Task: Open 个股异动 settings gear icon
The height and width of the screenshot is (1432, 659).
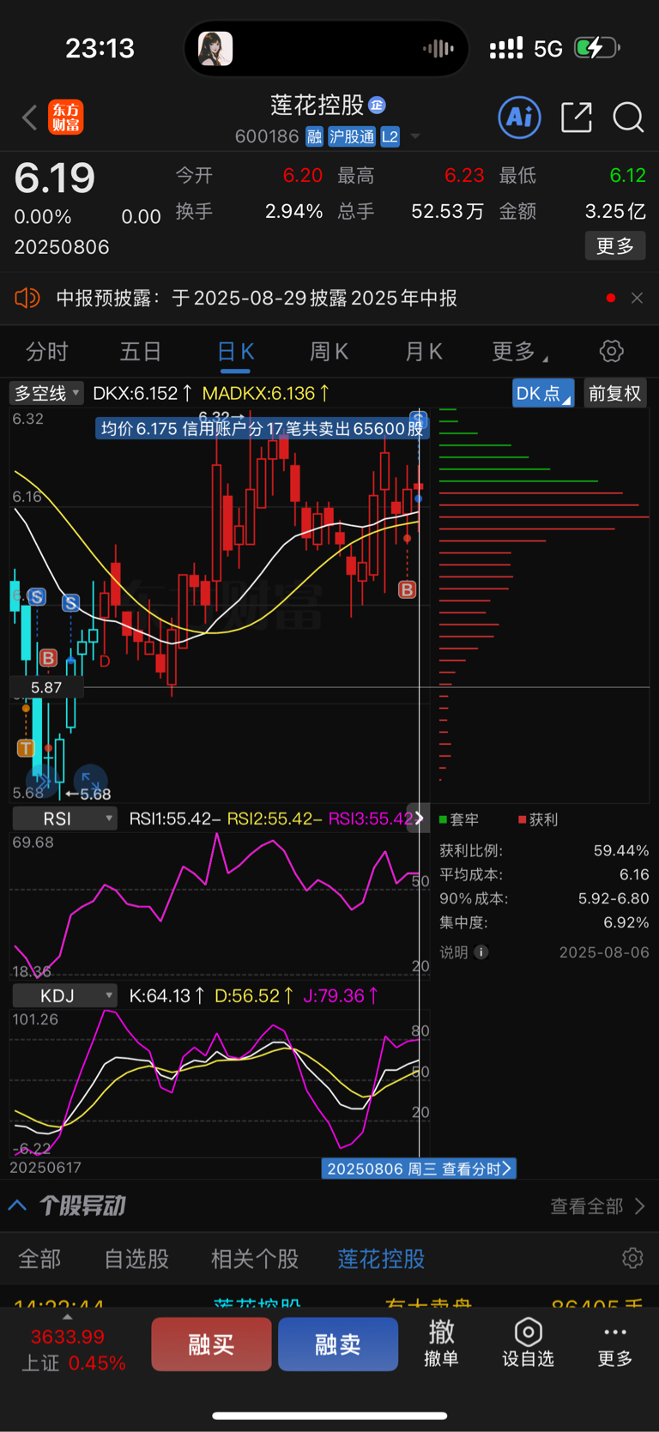Action: point(632,1258)
